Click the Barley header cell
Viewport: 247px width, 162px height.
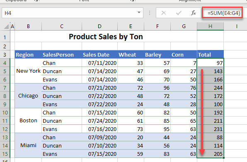157,55
